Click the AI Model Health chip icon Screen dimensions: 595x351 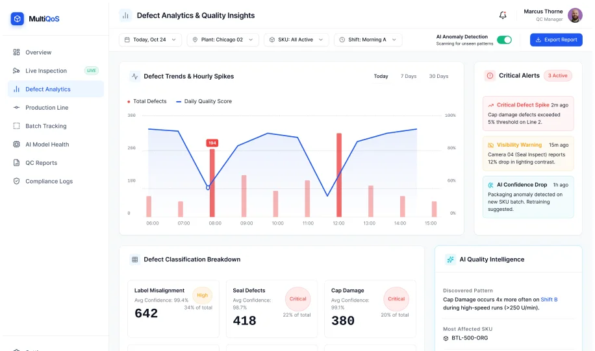16,145
